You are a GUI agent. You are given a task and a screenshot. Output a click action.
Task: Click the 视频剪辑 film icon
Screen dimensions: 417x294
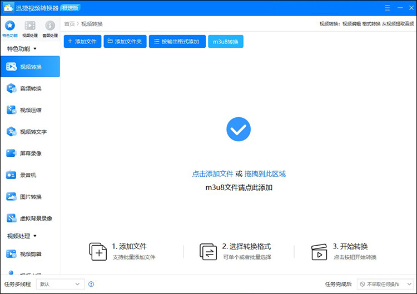click(11, 254)
